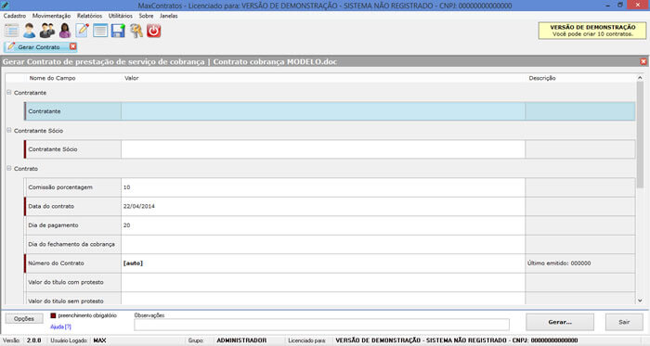Collapse the Contrato group
The image size is (650, 346).
8,168
